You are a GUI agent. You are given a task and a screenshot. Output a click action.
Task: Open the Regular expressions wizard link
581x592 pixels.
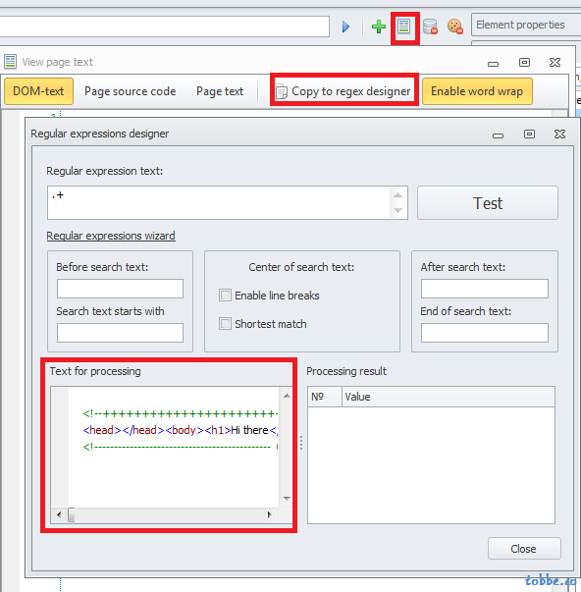tap(111, 236)
